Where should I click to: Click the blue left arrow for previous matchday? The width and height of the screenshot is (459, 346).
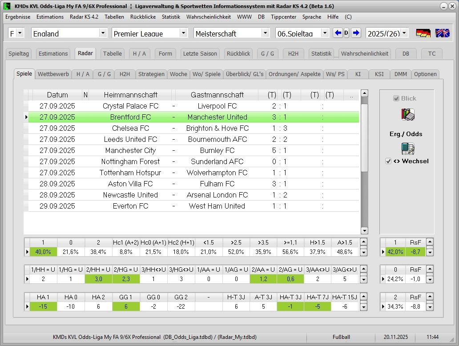pos(338,33)
